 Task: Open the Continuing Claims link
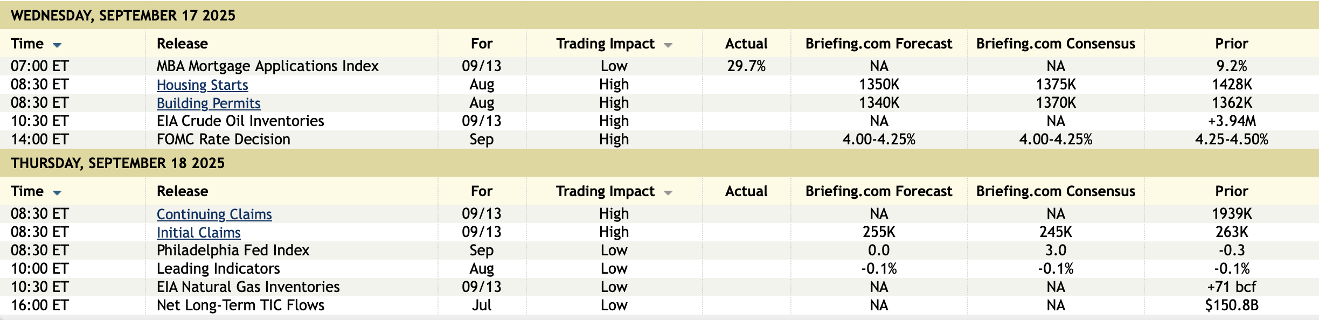tap(214, 214)
